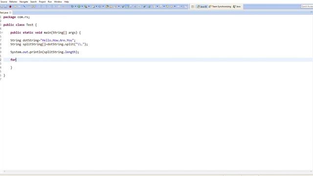Click the 'for' keyword line
Image resolution: width=313 pixels, height=176 pixels.
13,60
